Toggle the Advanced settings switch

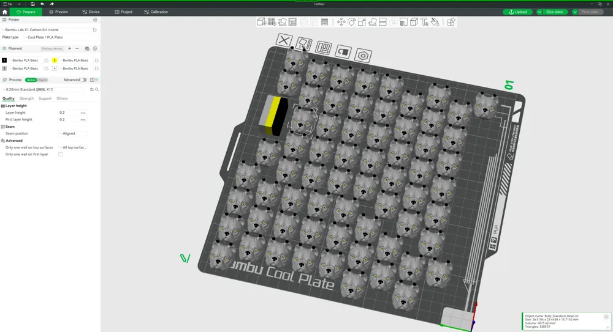[x=83, y=79]
